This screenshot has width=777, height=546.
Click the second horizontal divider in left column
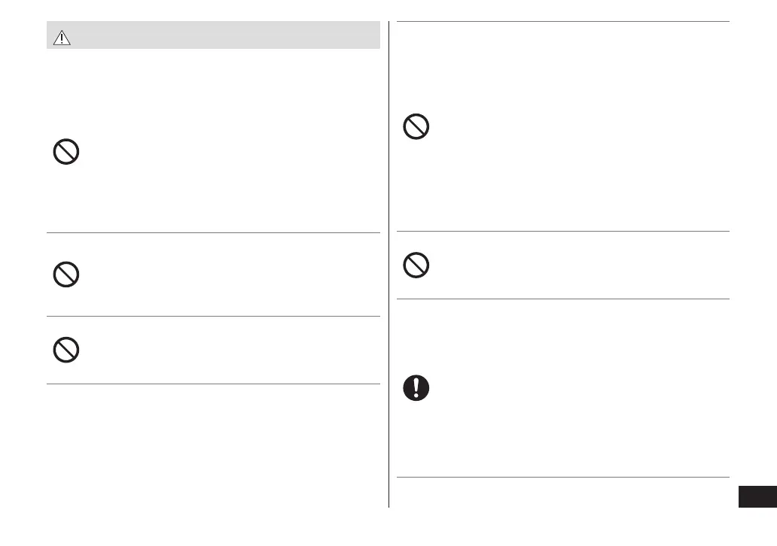click(213, 316)
